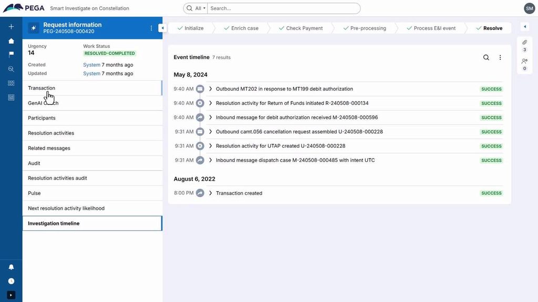The width and height of the screenshot is (538, 302).
Task: Switch to the Resolution activities audit tab
Action: pyautogui.click(x=57, y=178)
